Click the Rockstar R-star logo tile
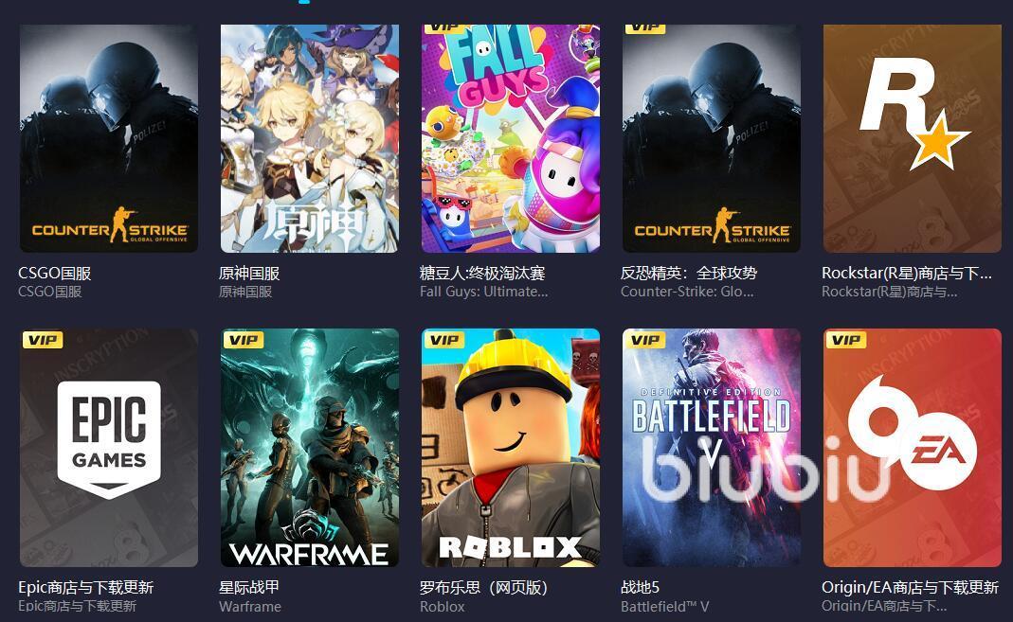The image size is (1013, 622). pyautogui.click(x=913, y=138)
